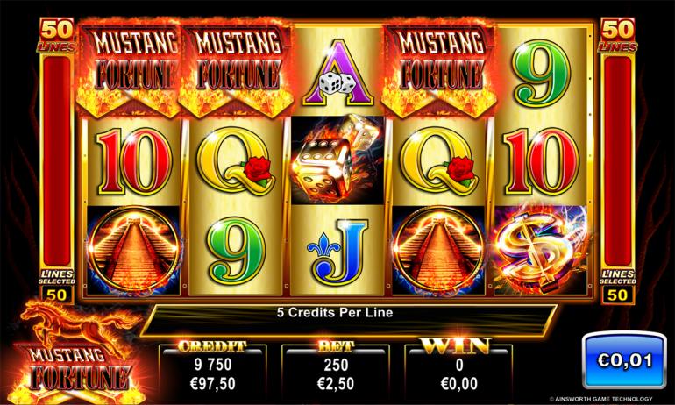The height and width of the screenshot is (405, 675).
Task: Click the red 10 on fifth reel
Action: (x=542, y=161)
